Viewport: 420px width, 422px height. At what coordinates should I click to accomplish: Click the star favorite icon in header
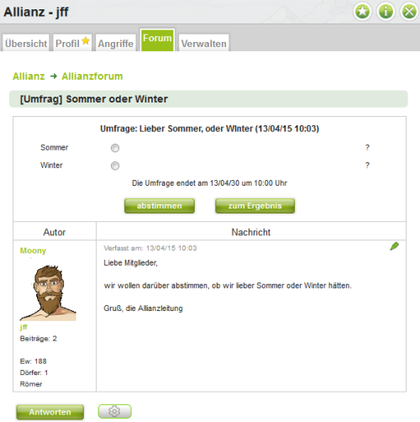point(363,12)
